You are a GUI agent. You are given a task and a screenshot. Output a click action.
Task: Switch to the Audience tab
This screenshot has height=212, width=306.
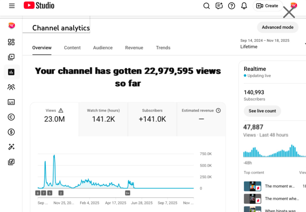pyautogui.click(x=103, y=48)
